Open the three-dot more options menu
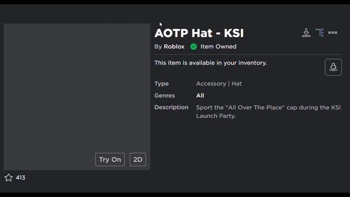The width and height of the screenshot is (350, 197). [x=332, y=33]
